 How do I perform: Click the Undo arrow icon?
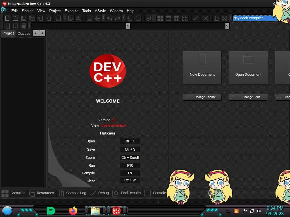pos(109,18)
